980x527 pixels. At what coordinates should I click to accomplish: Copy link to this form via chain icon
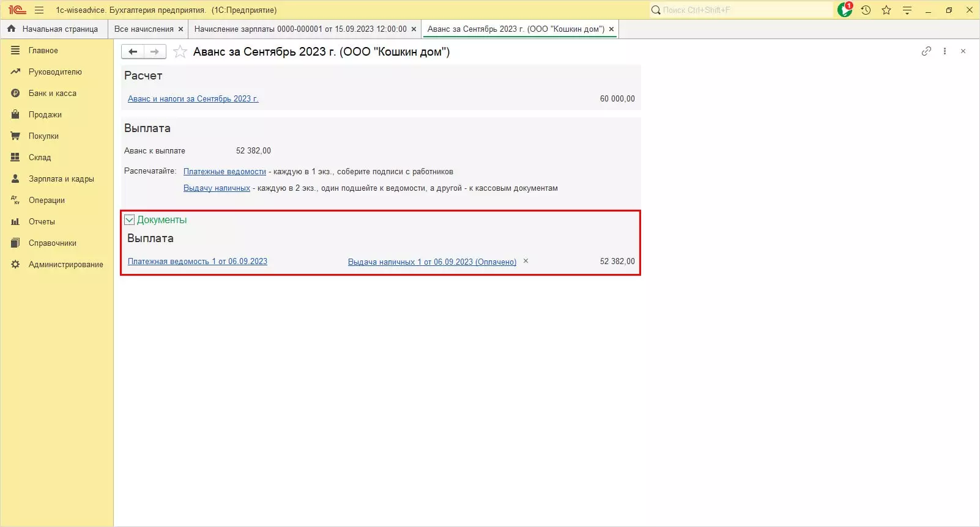(x=926, y=51)
